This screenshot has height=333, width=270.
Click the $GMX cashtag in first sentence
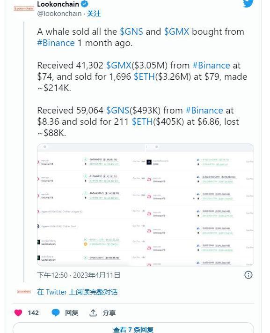[176, 31]
